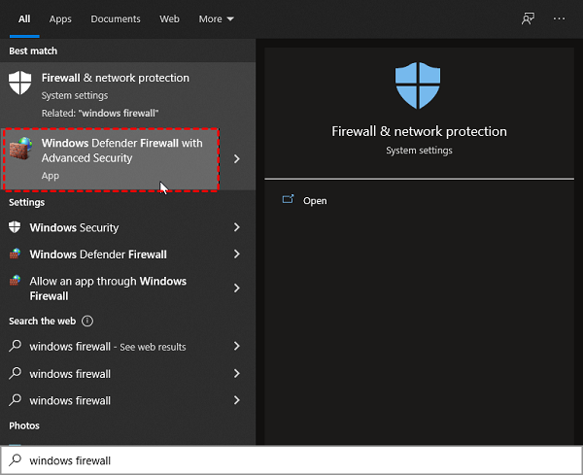583x475 pixels.
Task: Click the 'Settings' section heading
Action: click(27, 202)
